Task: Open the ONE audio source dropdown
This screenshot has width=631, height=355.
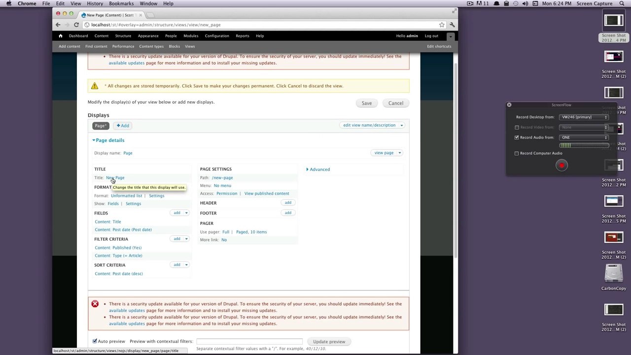Action: [x=584, y=138]
